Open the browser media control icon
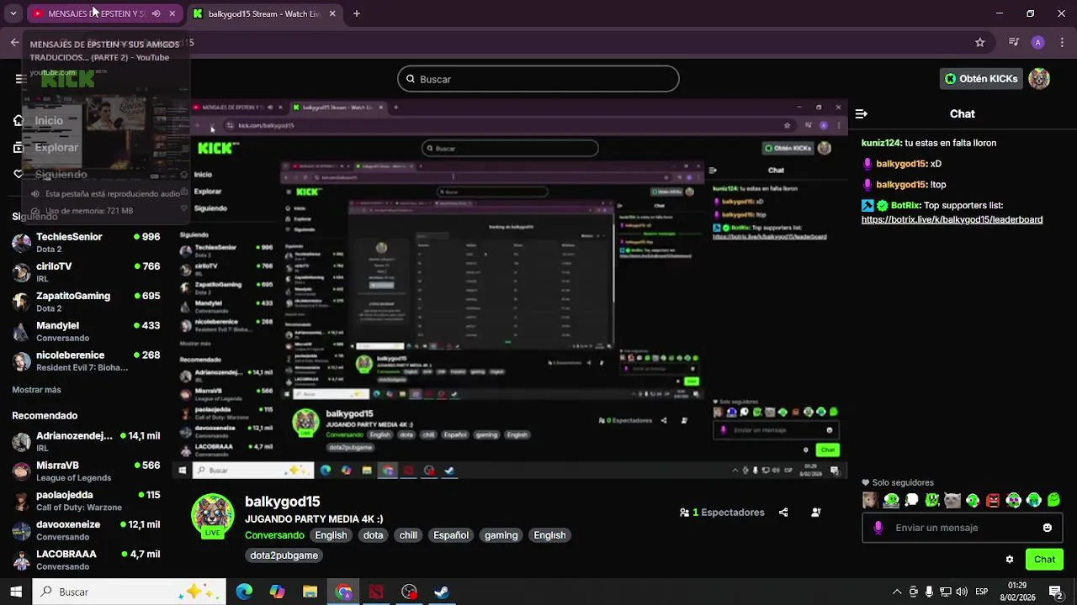 click(x=1014, y=42)
